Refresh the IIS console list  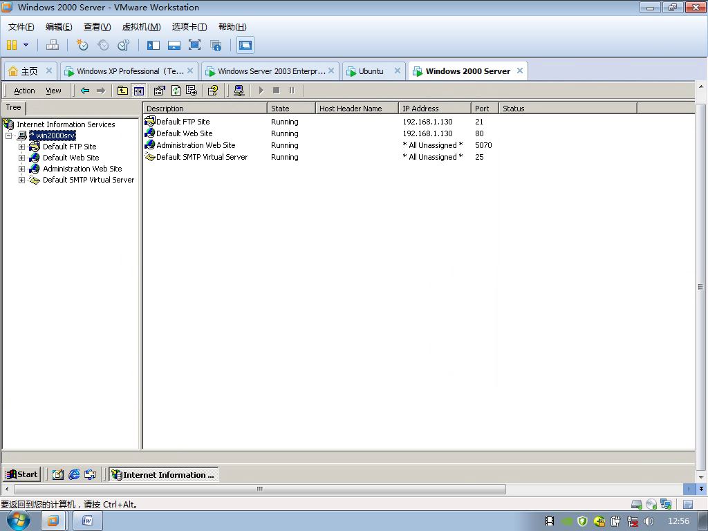click(176, 91)
